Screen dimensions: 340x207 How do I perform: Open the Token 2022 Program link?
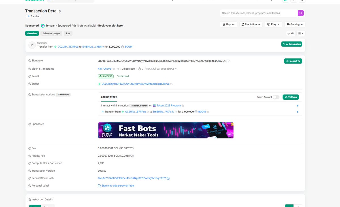(169, 106)
